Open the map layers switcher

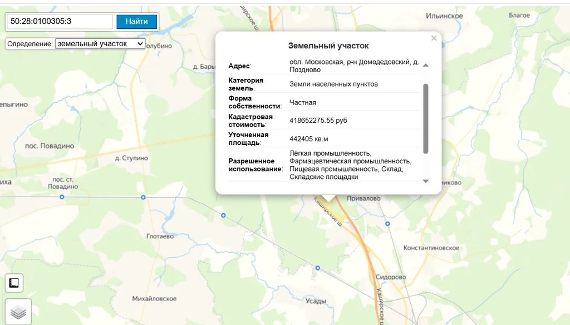point(18,312)
